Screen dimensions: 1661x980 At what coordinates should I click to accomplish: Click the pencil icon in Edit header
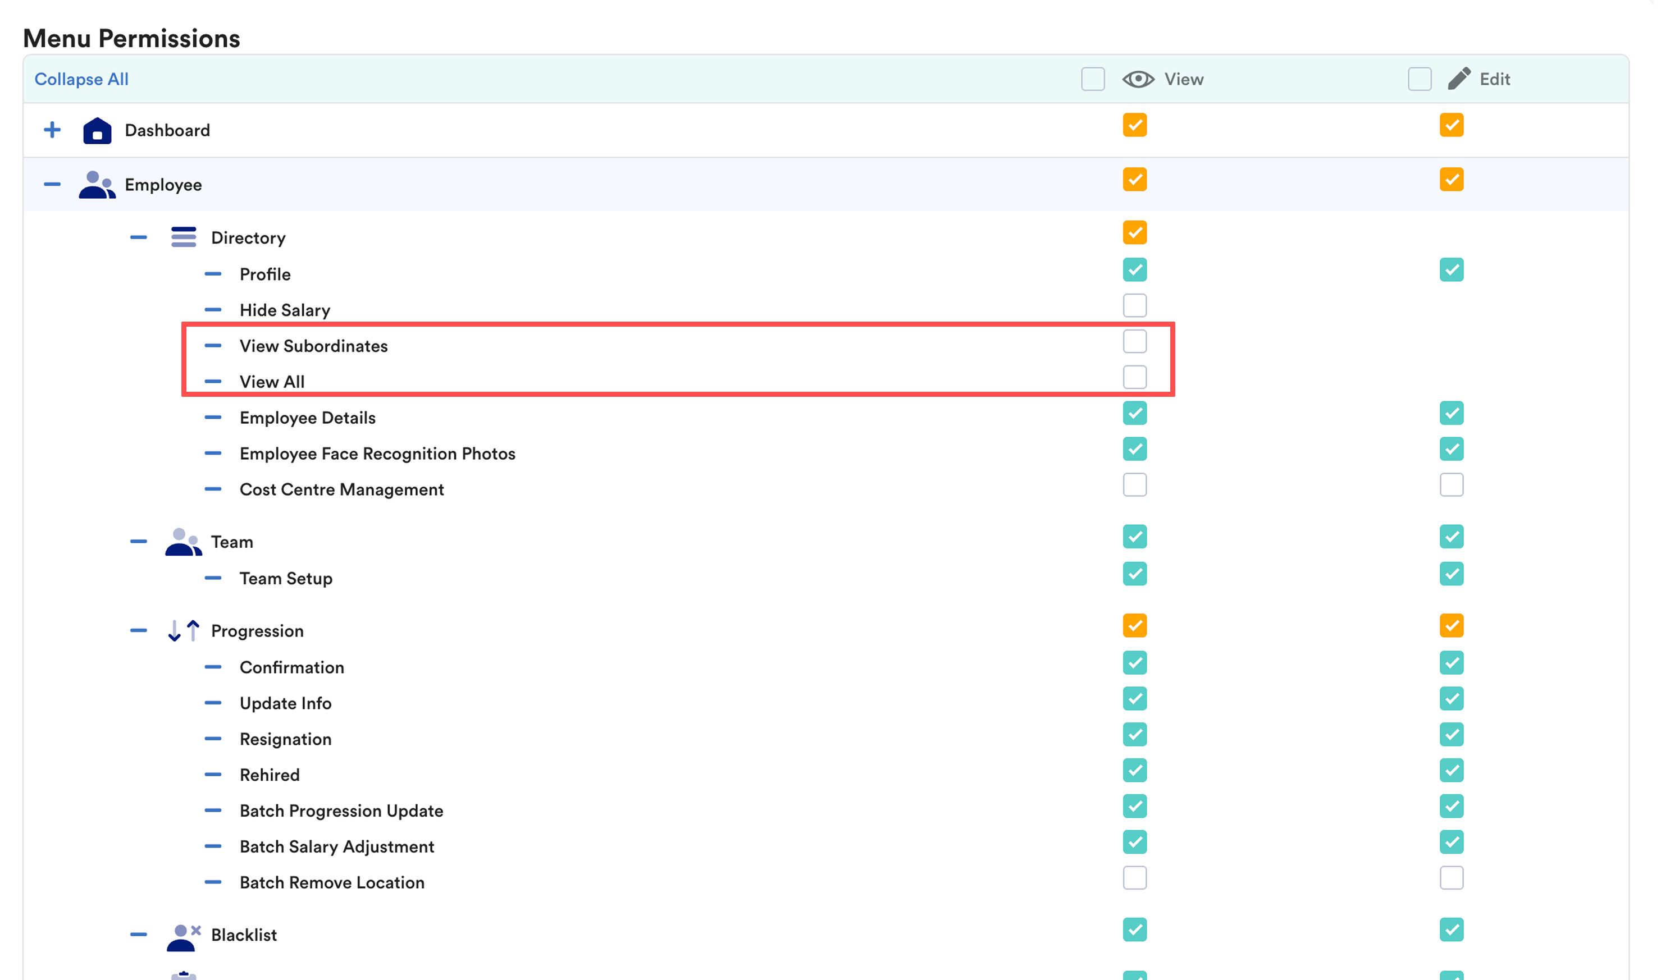(x=1459, y=79)
